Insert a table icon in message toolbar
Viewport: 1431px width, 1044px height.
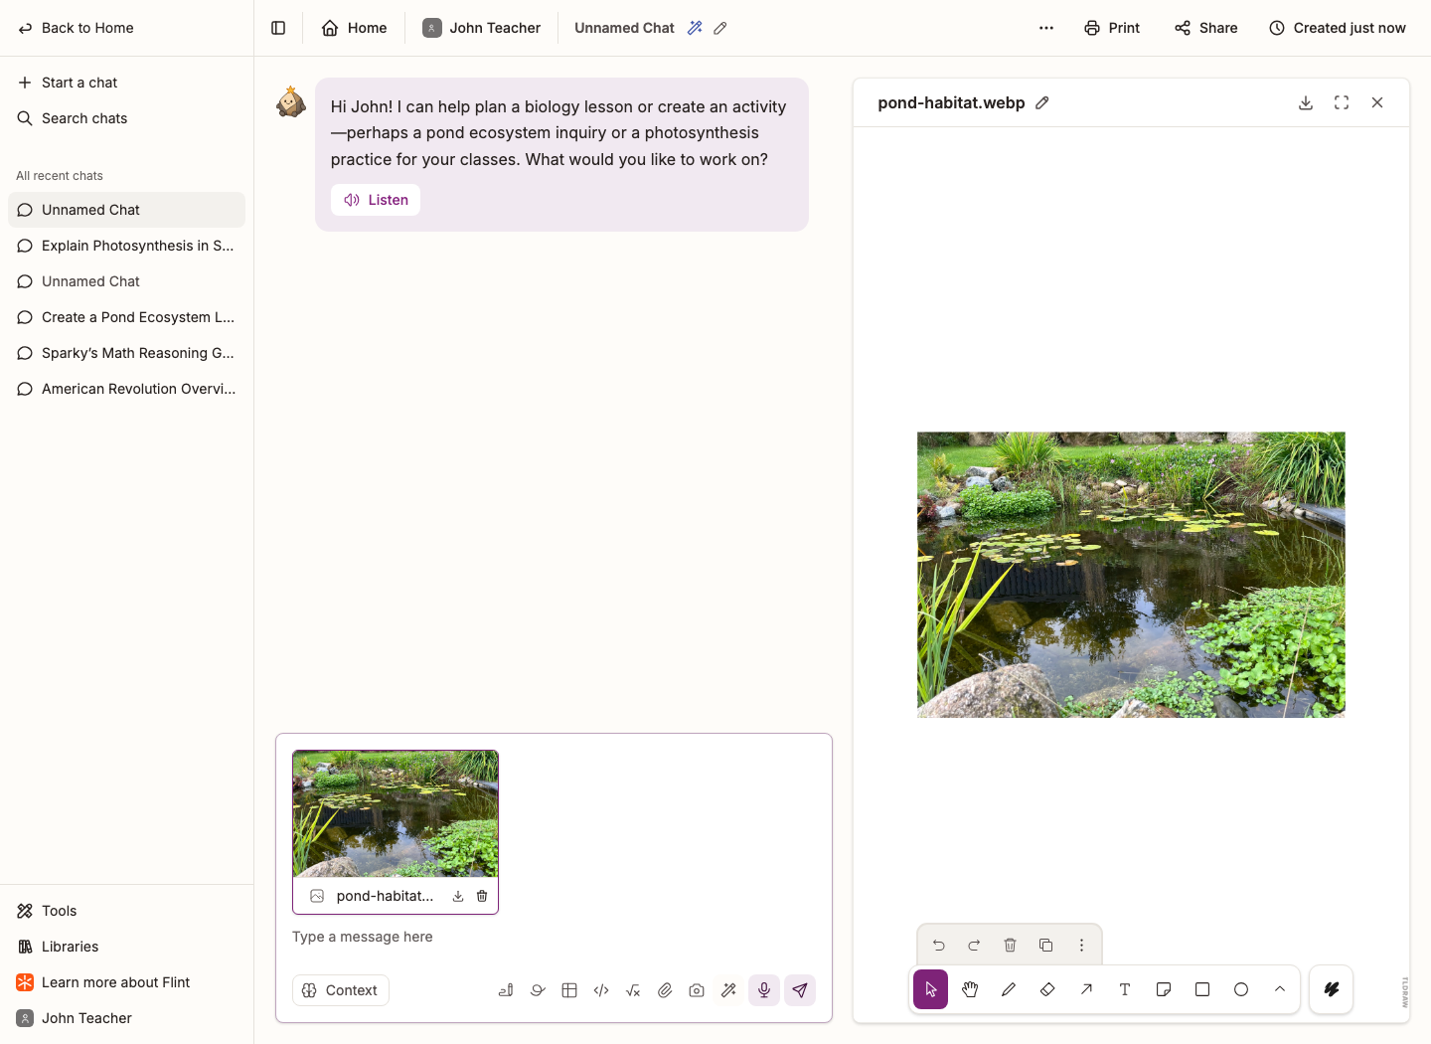click(x=569, y=990)
